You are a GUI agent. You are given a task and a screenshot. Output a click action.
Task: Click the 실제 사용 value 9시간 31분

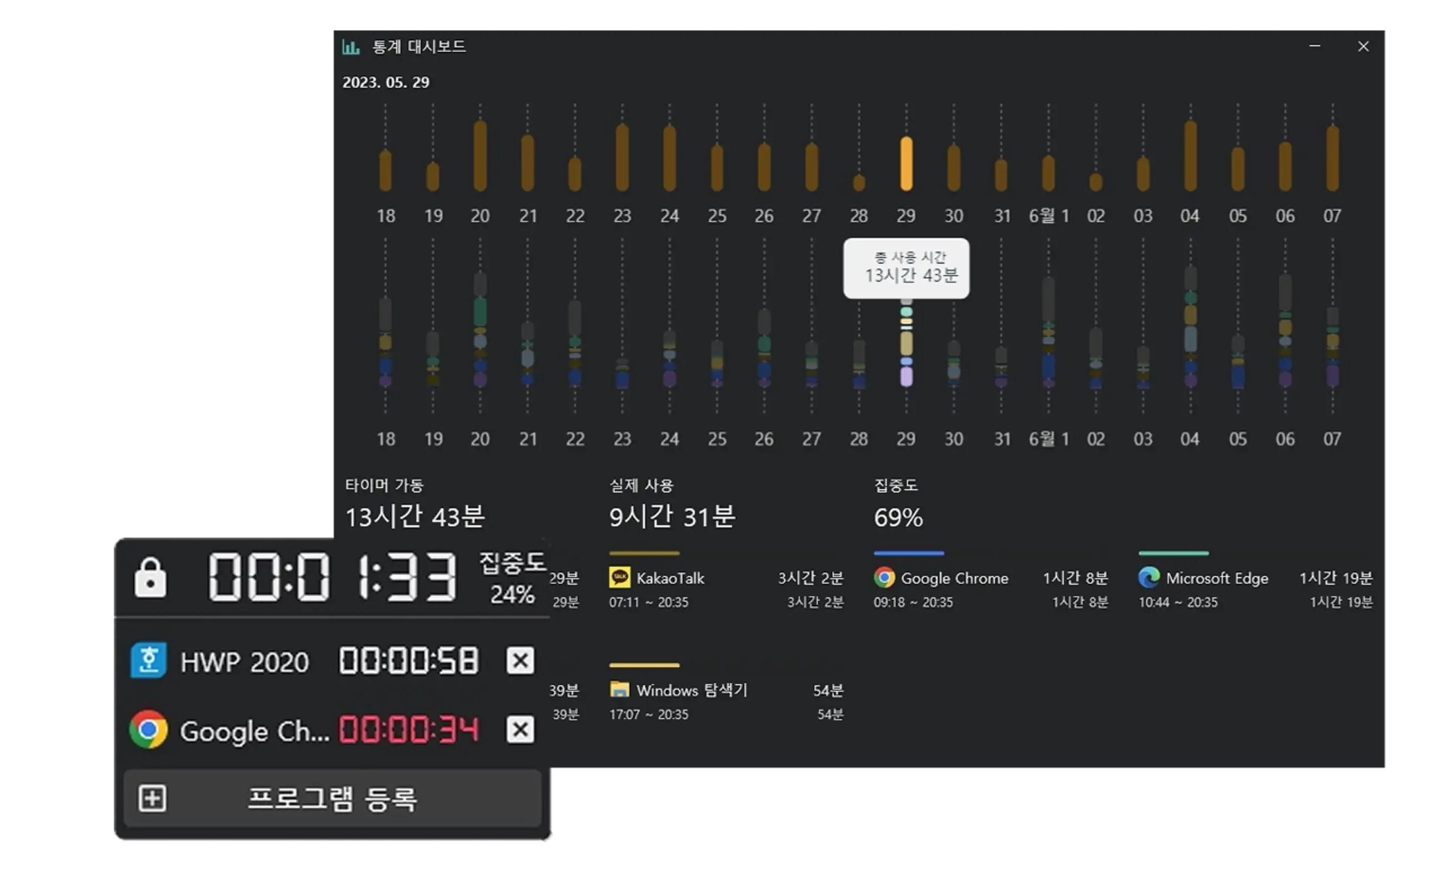(672, 517)
